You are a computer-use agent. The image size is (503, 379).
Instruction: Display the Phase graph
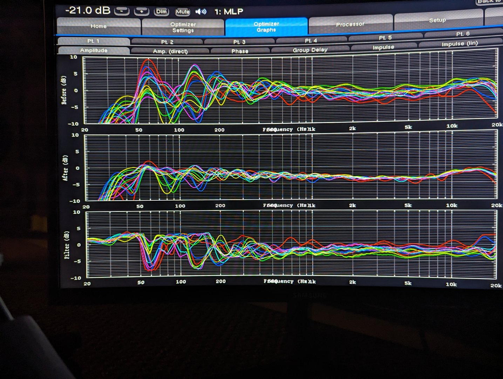(x=240, y=51)
